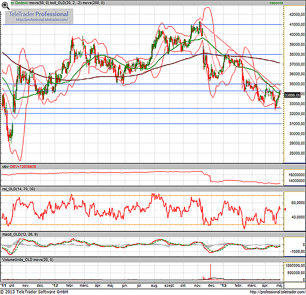Viewport: 306px width, 295px height.
Task: Click the 31000,00 price axis label
Action: pos(297,124)
